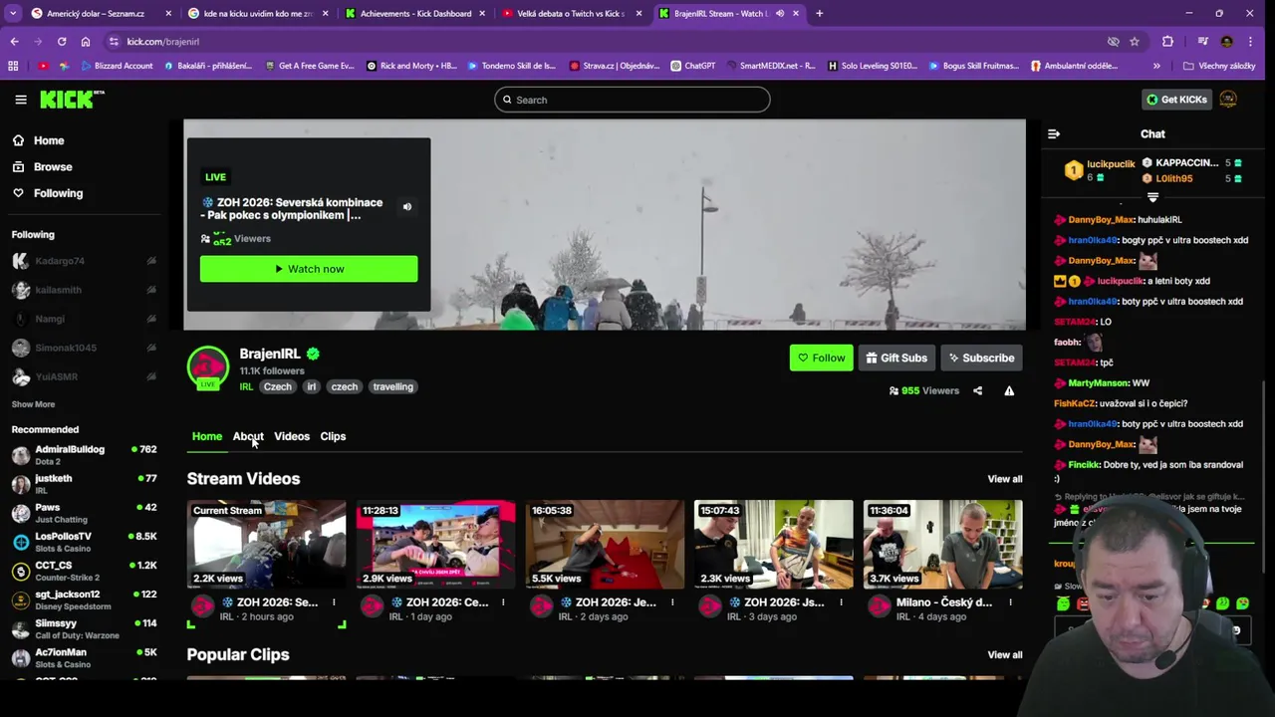Image resolution: width=1275 pixels, height=717 pixels.
Task: Open the 11:36:04 video thumbnail
Action: [942, 545]
